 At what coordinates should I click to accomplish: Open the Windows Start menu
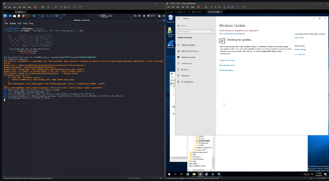coord(169,174)
